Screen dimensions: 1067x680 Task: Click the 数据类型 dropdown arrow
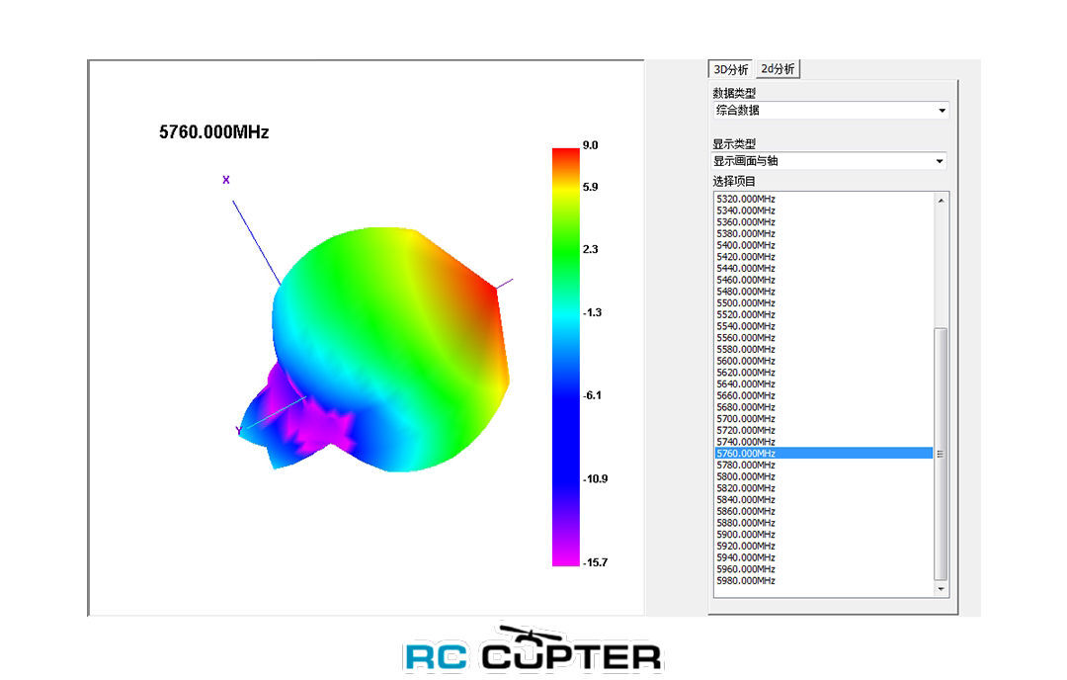(x=942, y=111)
